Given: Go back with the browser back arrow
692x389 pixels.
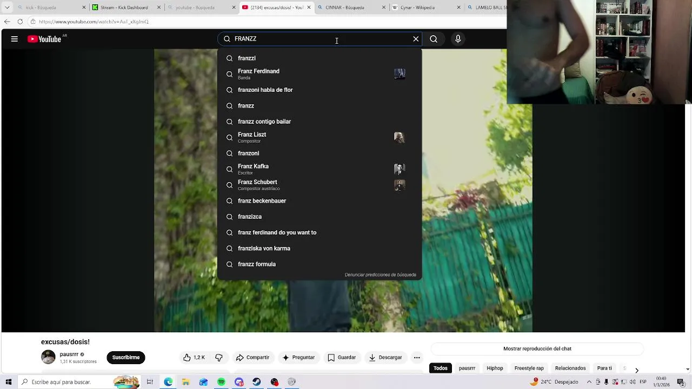Looking at the screenshot, I should (x=7, y=22).
